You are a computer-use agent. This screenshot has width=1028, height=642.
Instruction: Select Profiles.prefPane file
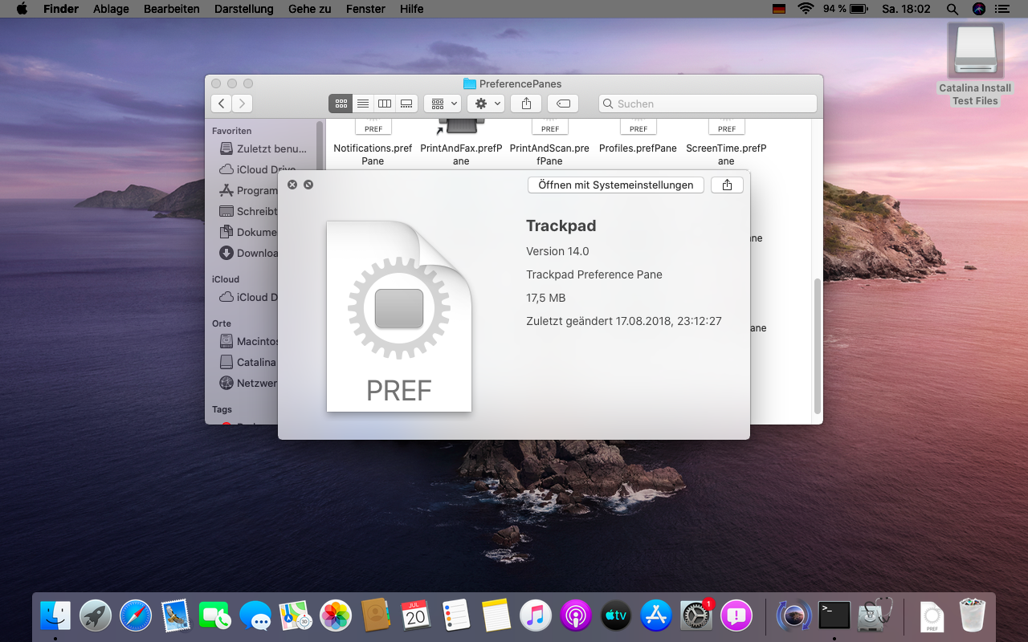pyautogui.click(x=638, y=136)
